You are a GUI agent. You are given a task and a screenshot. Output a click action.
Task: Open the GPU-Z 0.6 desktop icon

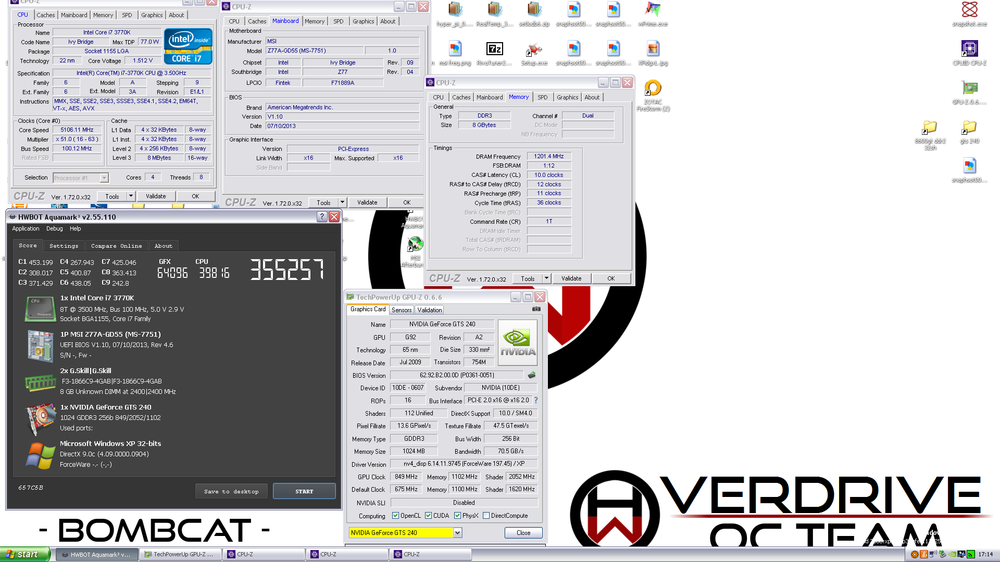tap(969, 93)
